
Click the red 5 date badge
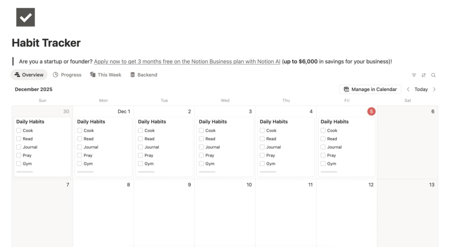371,111
